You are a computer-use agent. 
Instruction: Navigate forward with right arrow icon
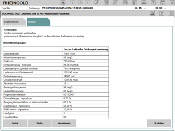pos(87,3)
